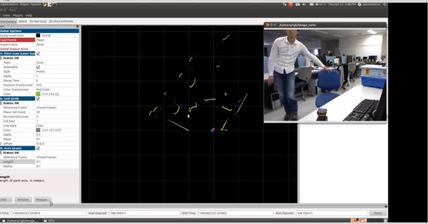Click the Remove display button

click(x=23, y=199)
